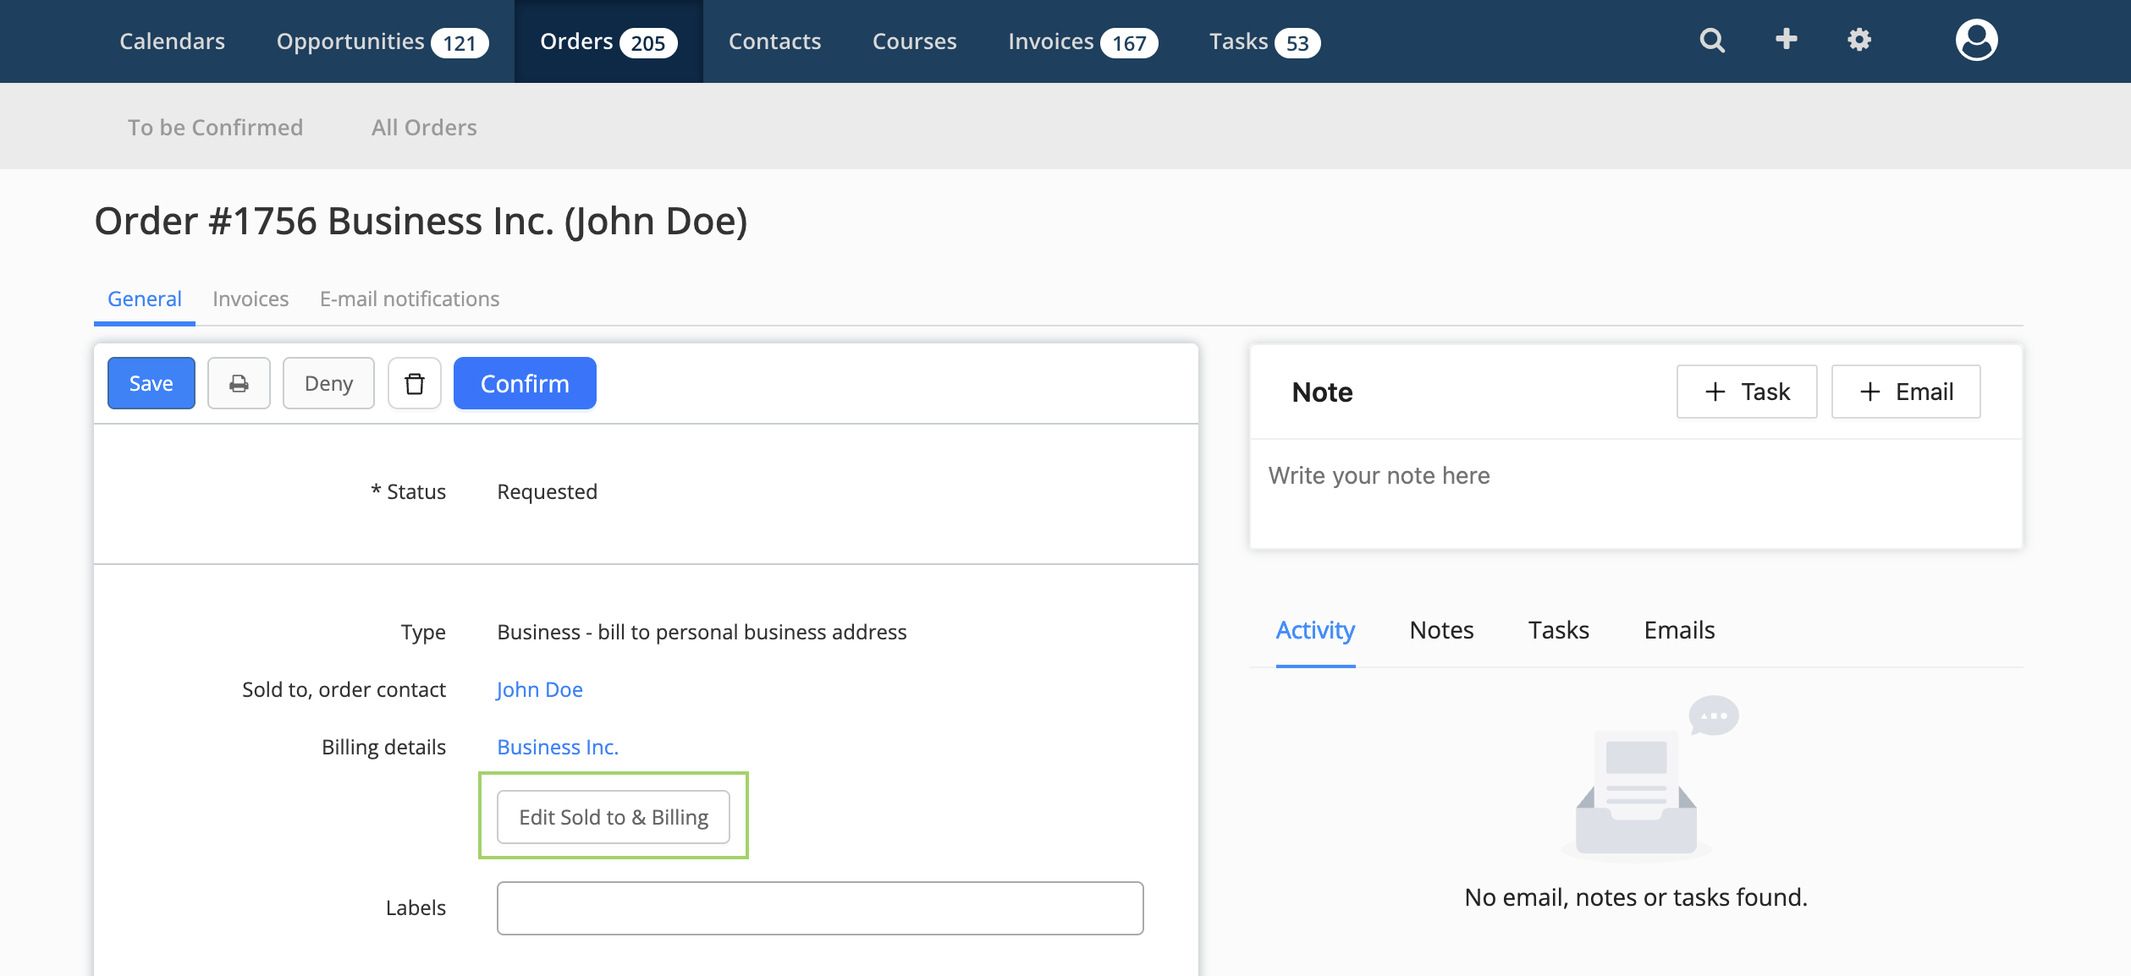
Task: Click the Opportunities 121 count badge
Action: click(460, 43)
